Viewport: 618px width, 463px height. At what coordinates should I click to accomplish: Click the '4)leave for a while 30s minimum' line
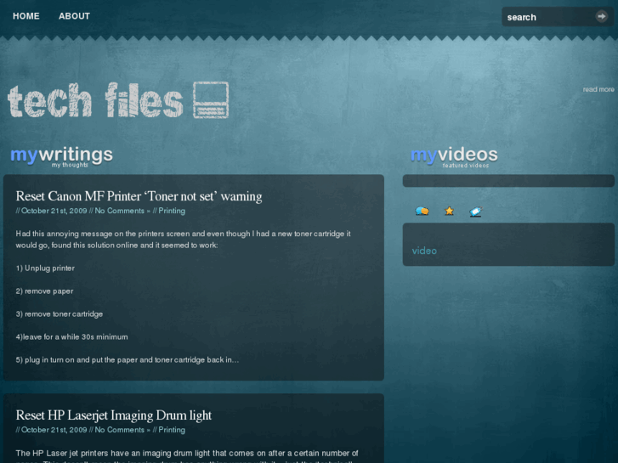point(71,337)
